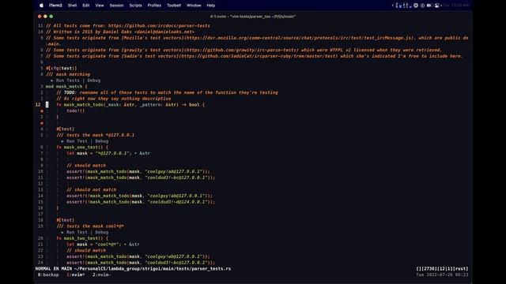Open the View menu

(x=100, y=6)
